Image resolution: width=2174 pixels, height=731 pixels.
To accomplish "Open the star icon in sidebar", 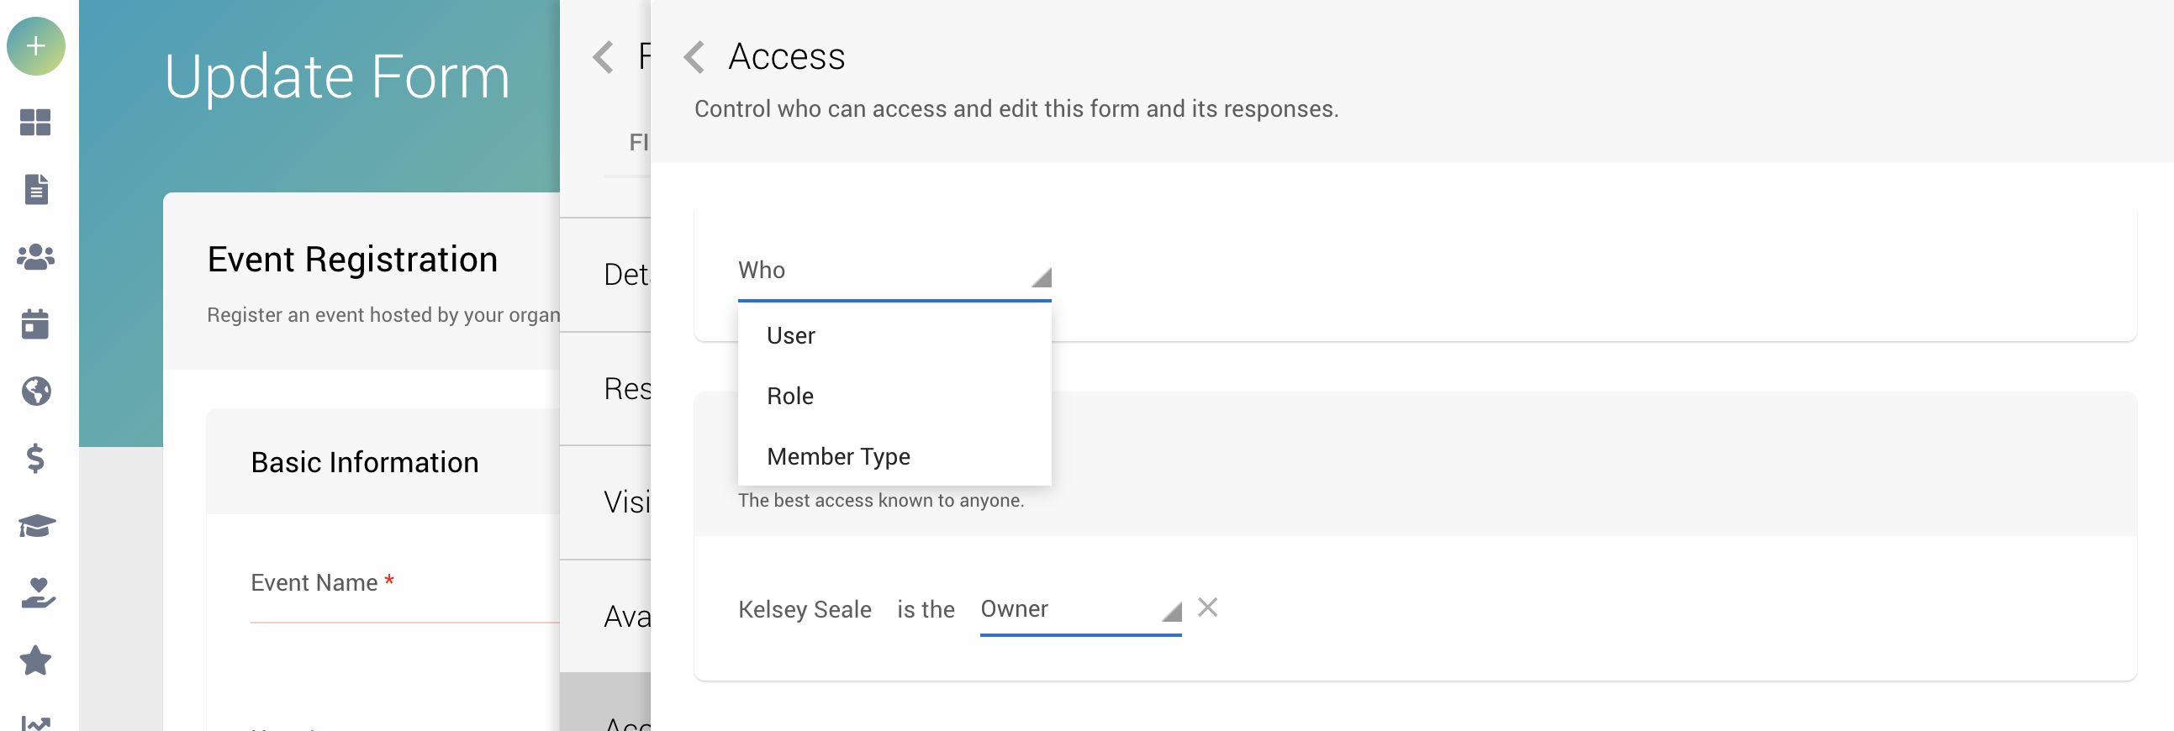I will (x=35, y=661).
